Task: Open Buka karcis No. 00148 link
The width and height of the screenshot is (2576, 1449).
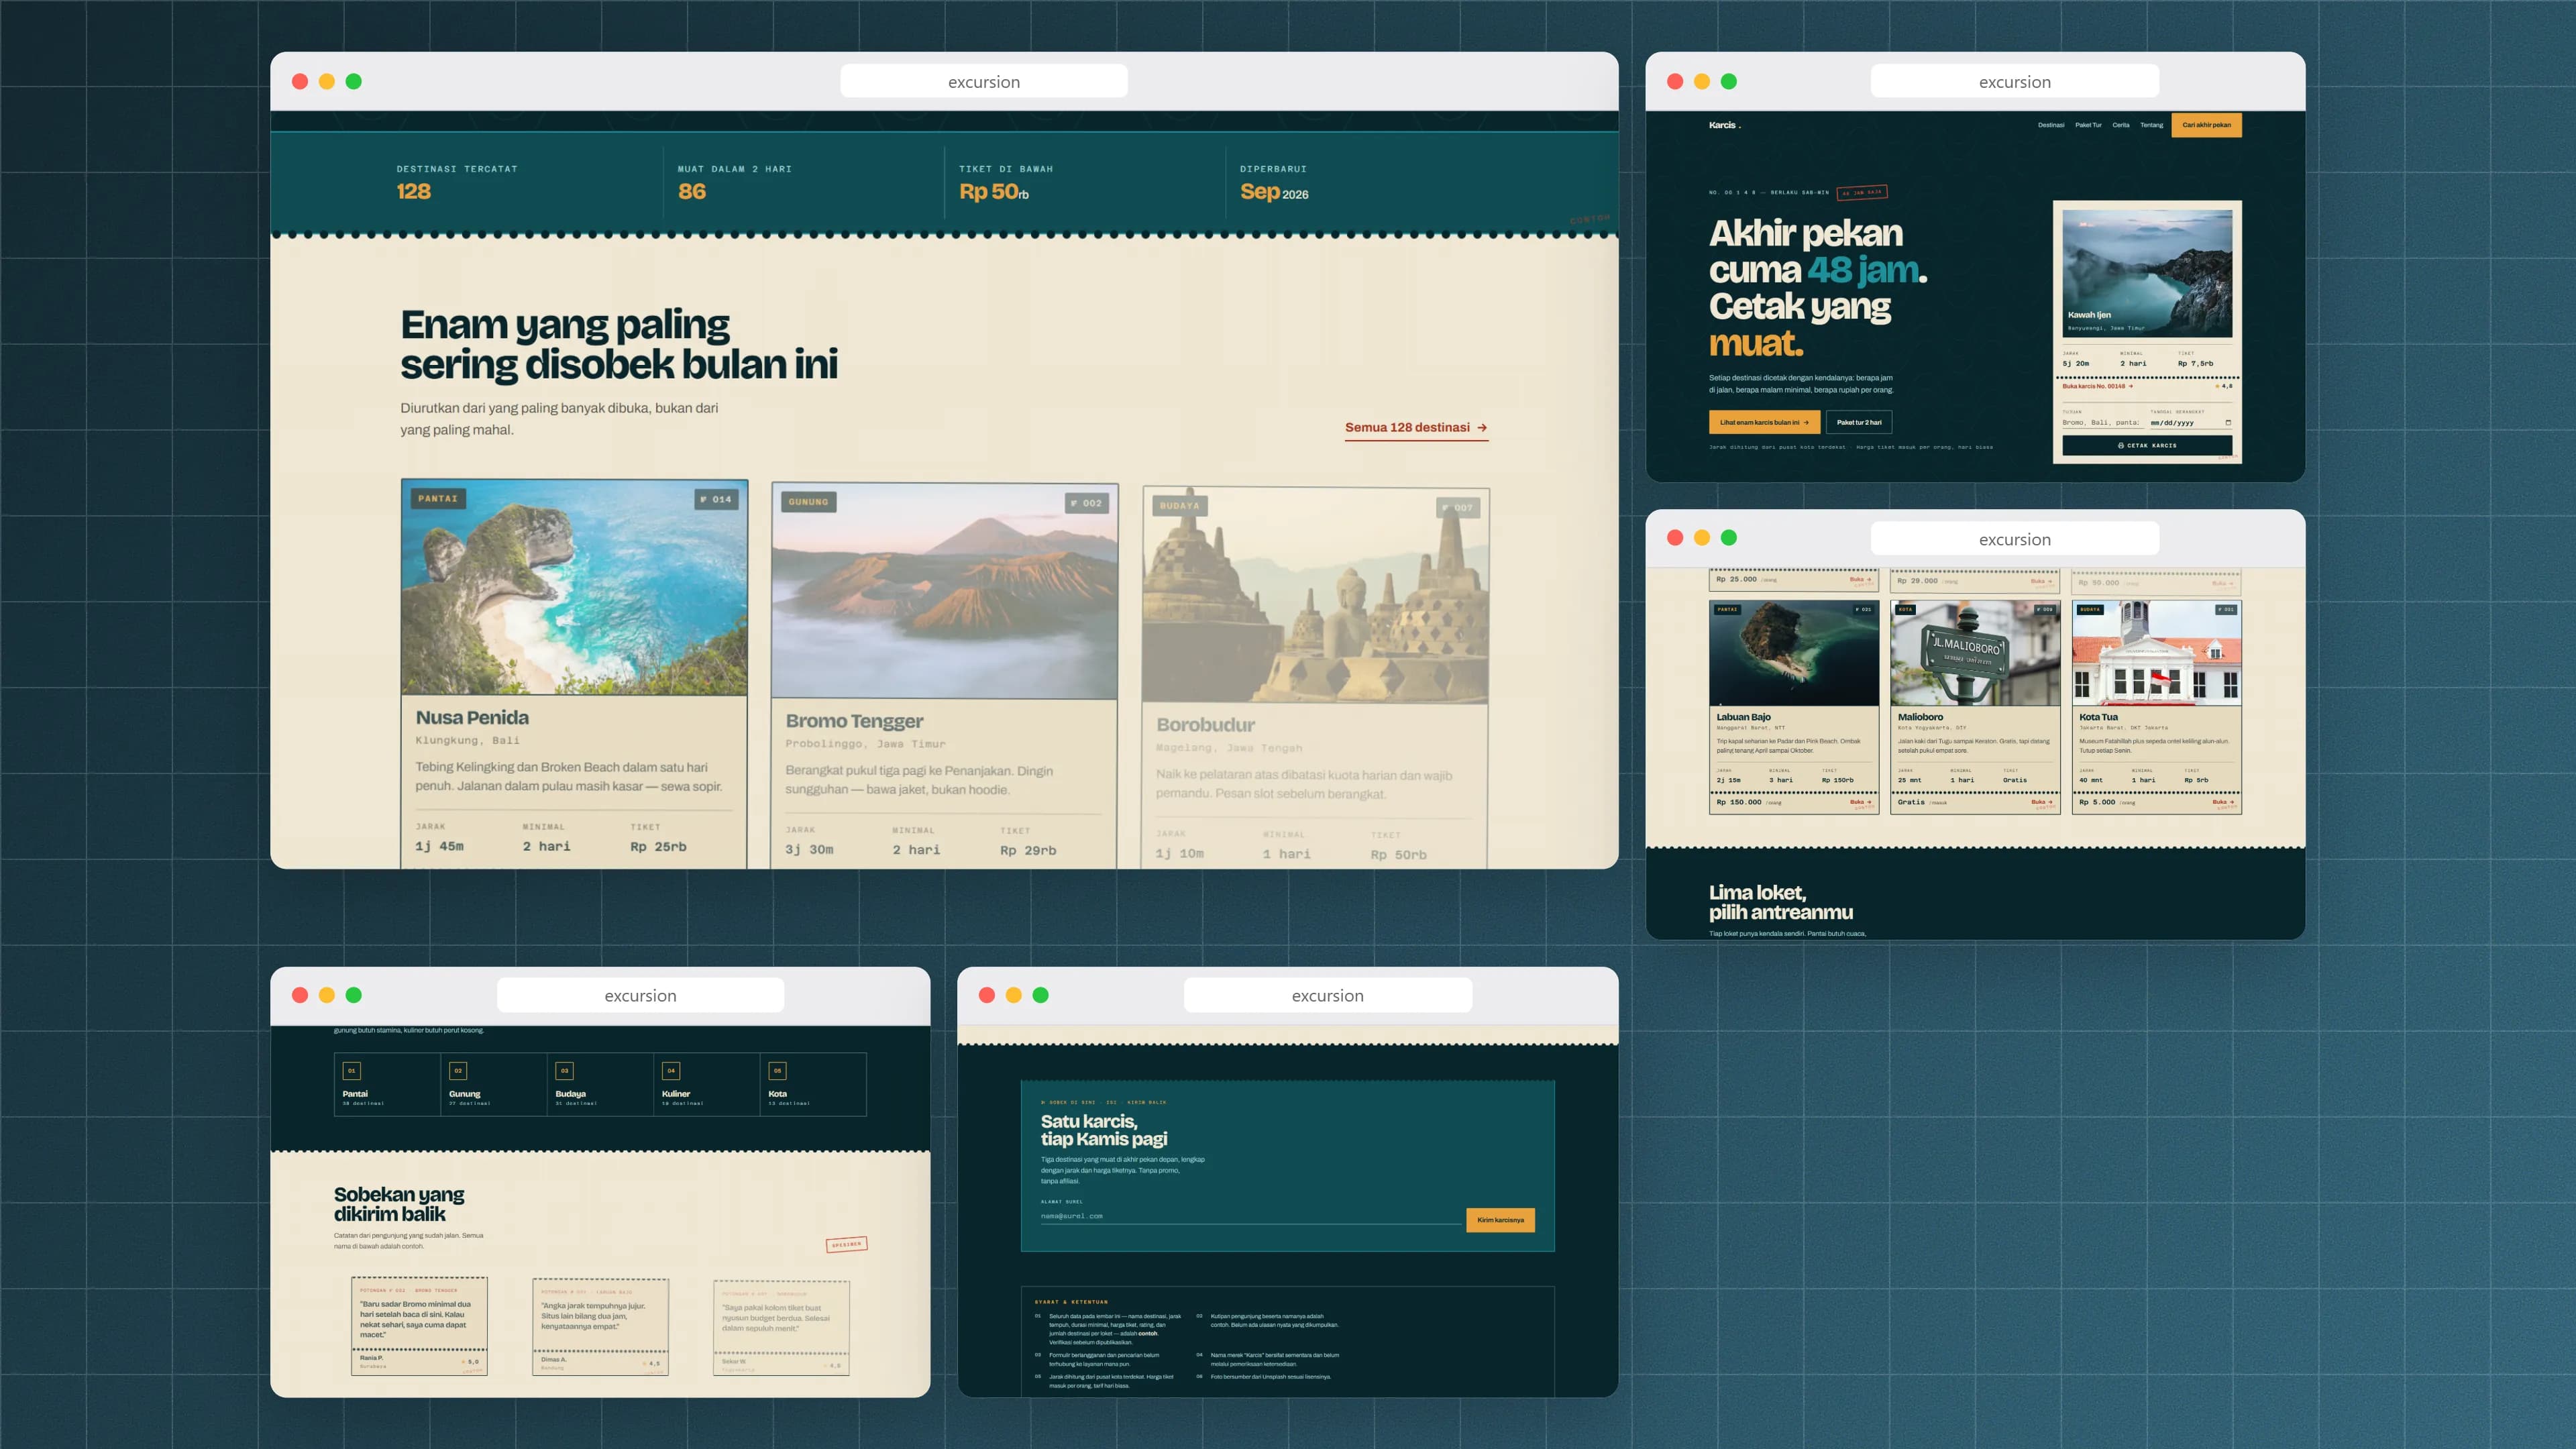Action: point(2097,386)
